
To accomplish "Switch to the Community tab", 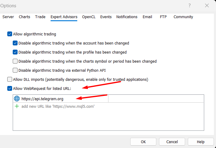I will [183, 17].
